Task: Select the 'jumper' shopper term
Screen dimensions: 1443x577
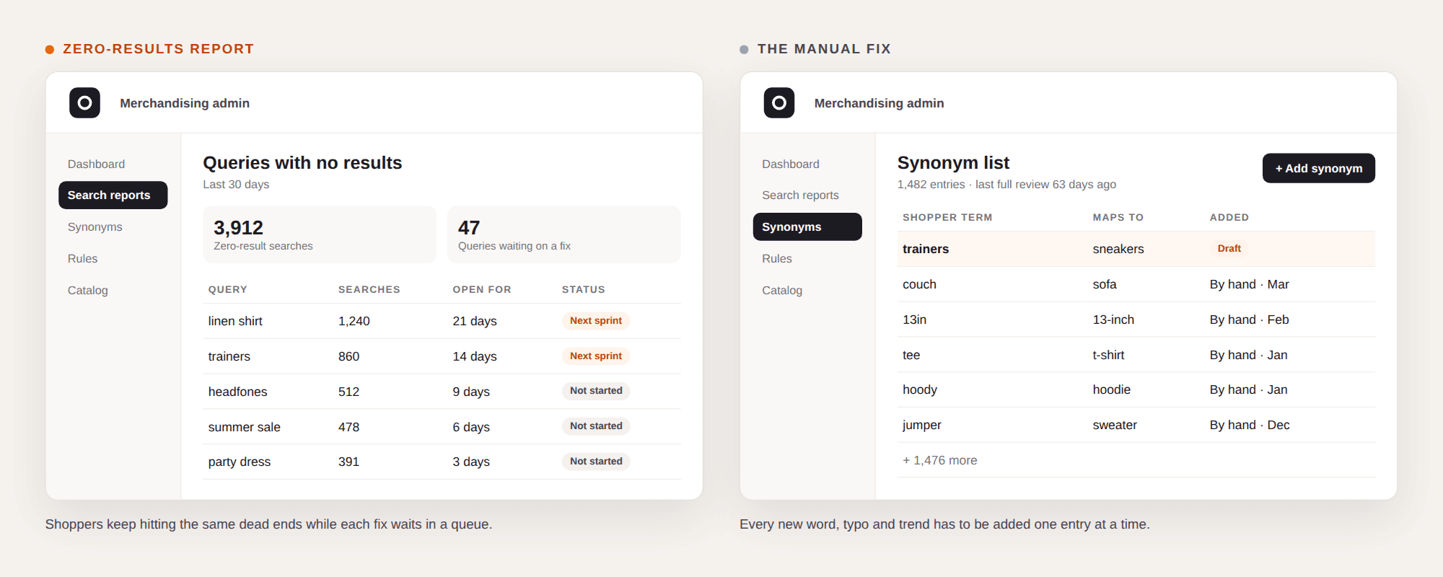Action: tap(921, 425)
